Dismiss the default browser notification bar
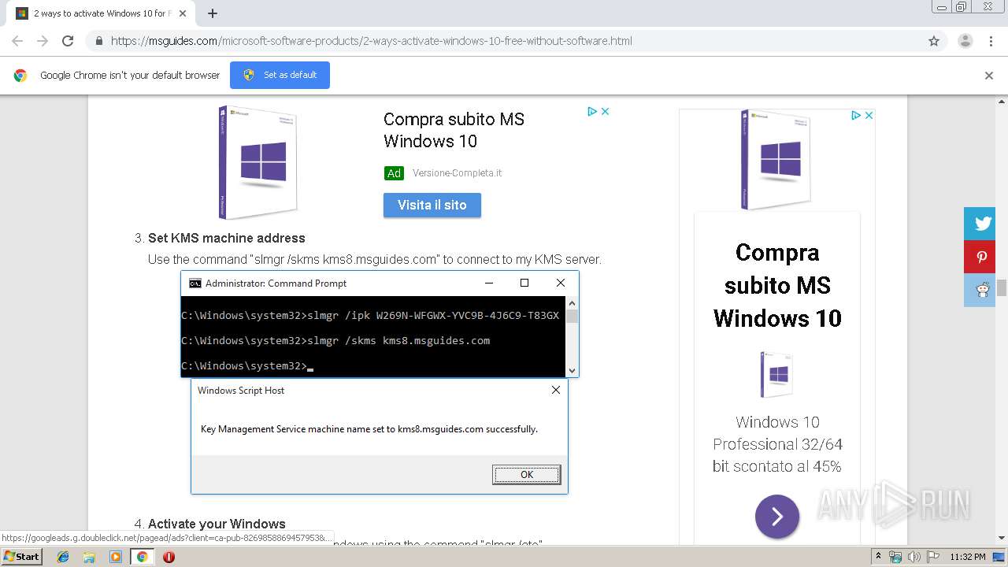This screenshot has height=567, width=1008. tap(989, 76)
